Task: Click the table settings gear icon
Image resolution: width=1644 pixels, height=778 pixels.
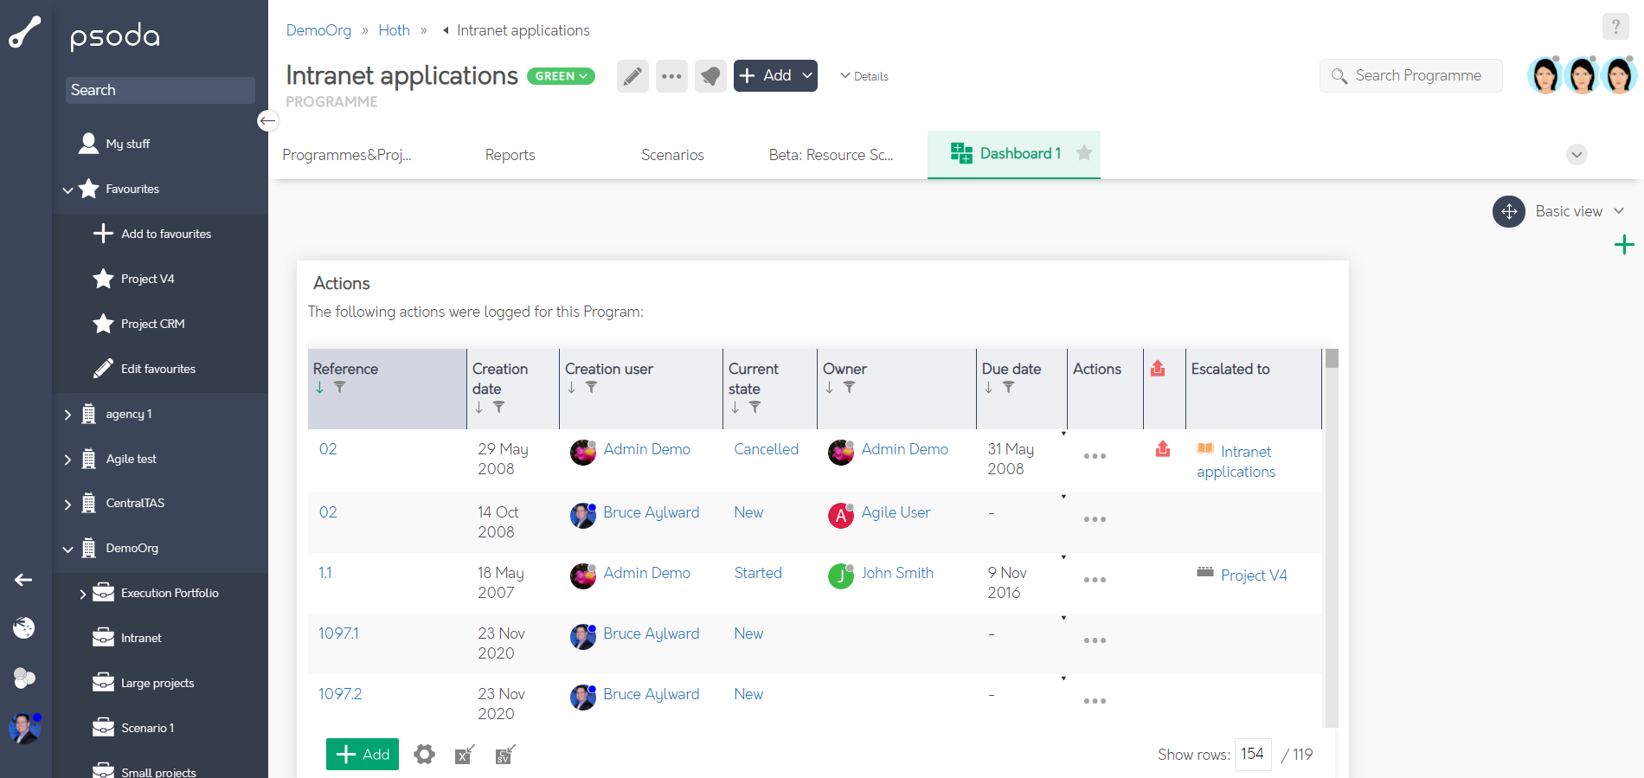Action: 424,755
